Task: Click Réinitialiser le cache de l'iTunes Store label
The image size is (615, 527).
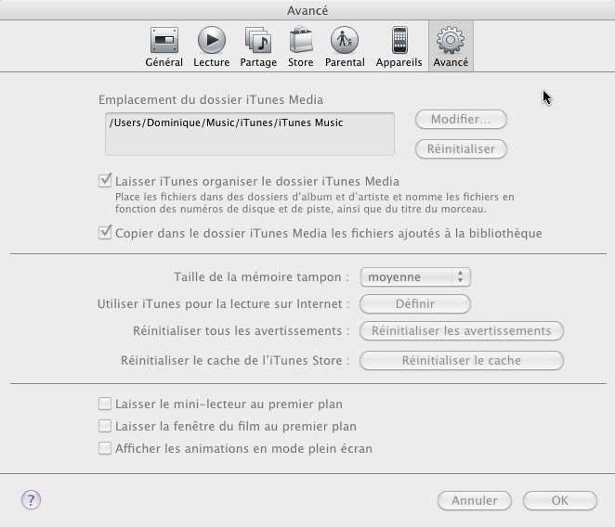Action: coord(235,360)
